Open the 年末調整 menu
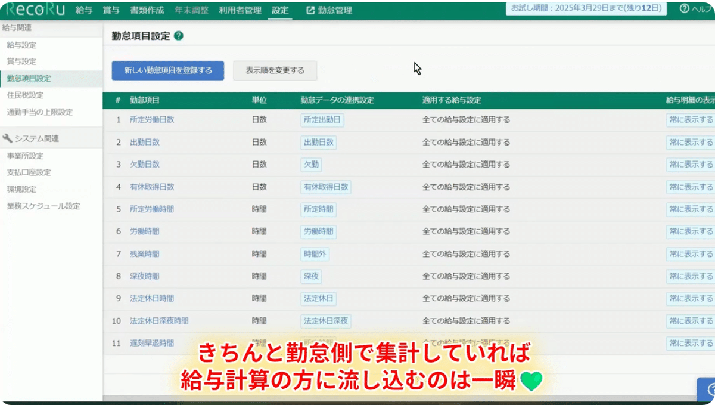The width and height of the screenshot is (715, 405). click(191, 10)
